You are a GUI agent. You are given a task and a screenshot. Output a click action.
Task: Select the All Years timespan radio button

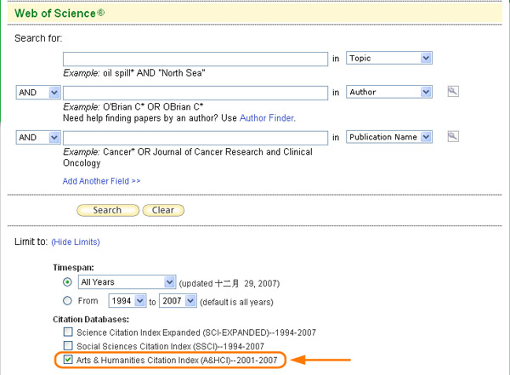[x=67, y=282]
